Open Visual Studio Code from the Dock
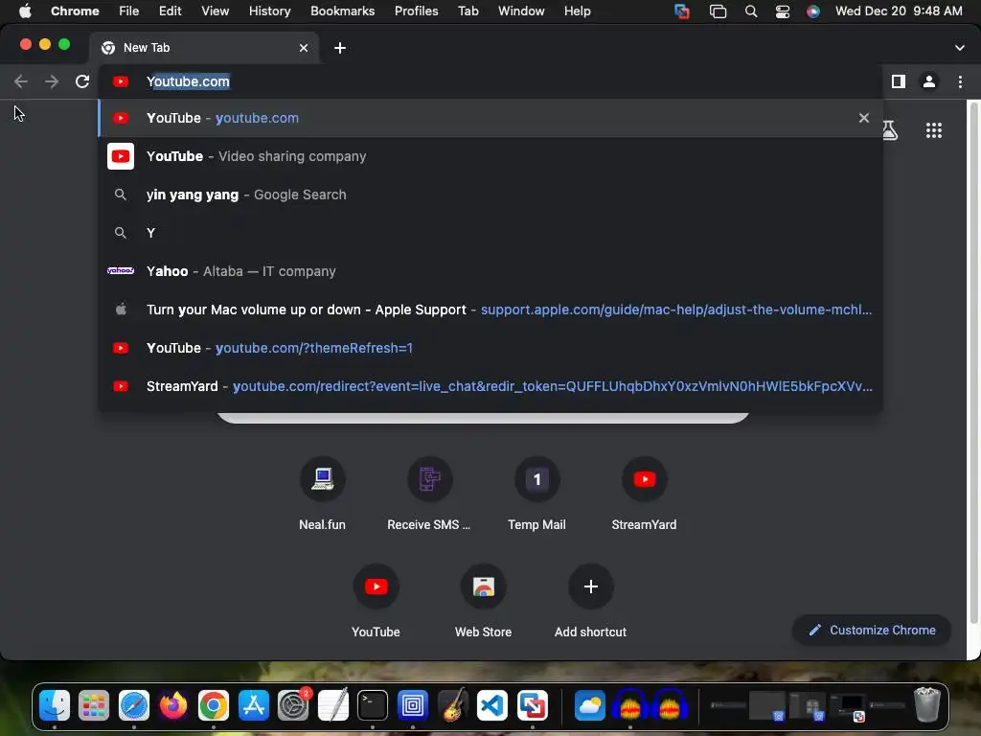 tap(492, 706)
